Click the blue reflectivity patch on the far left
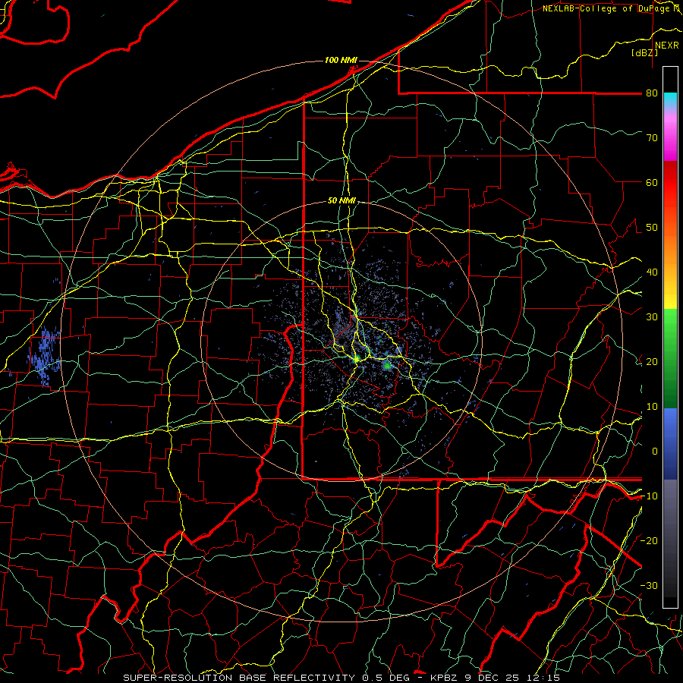The width and height of the screenshot is (683, 683). (x=44, y=355)
